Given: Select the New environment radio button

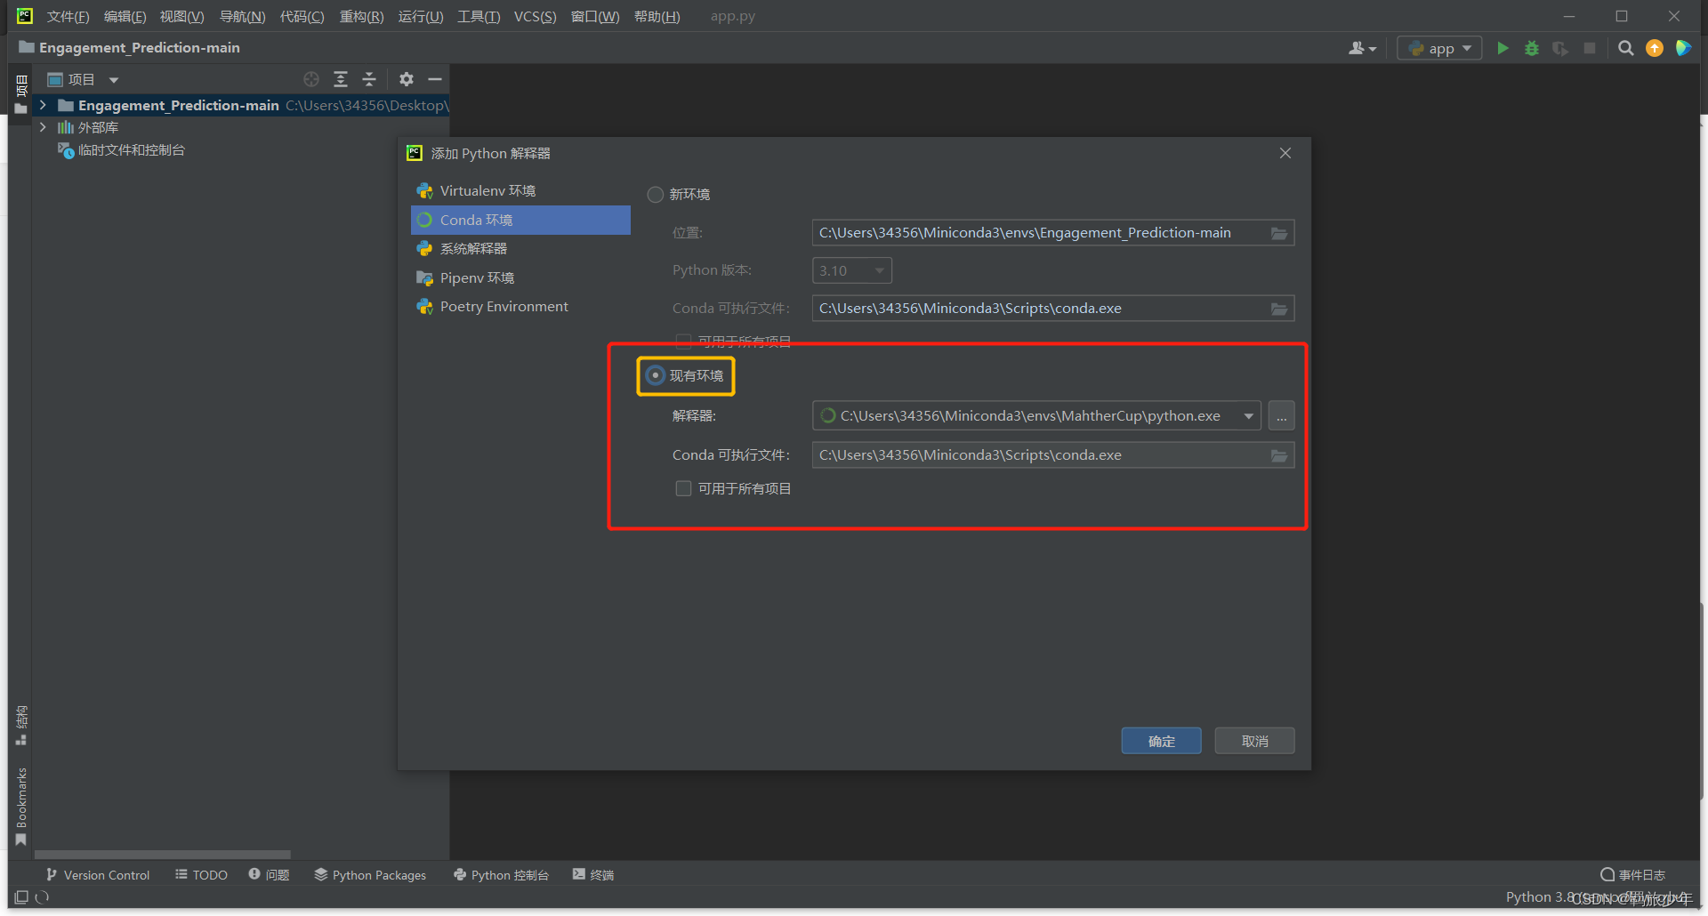Looking at the screenshot, I should point(656,195).
